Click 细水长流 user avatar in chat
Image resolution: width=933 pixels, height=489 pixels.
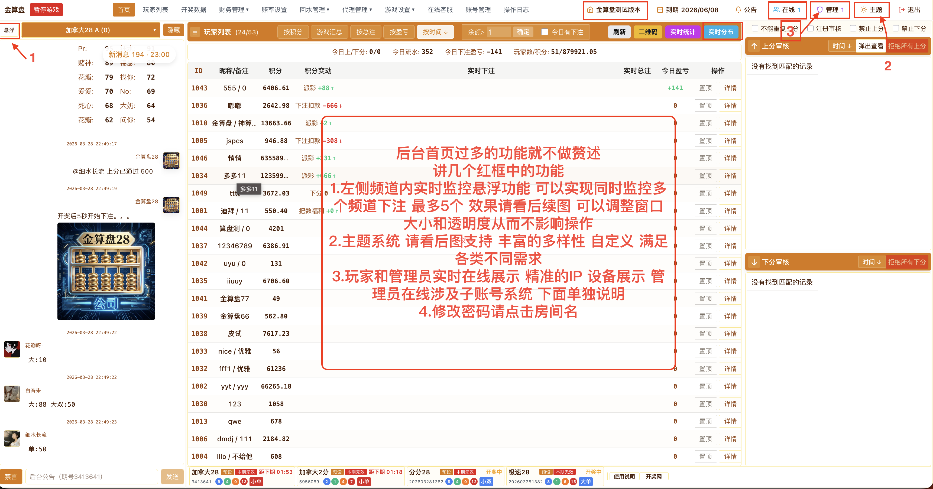click(x=12, y=438)
